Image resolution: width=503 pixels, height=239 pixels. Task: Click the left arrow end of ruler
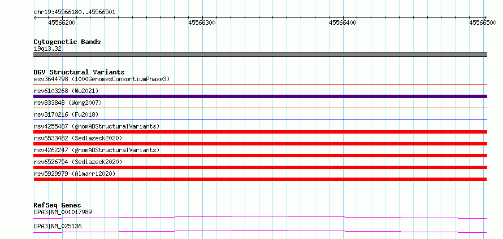point(35,17)
